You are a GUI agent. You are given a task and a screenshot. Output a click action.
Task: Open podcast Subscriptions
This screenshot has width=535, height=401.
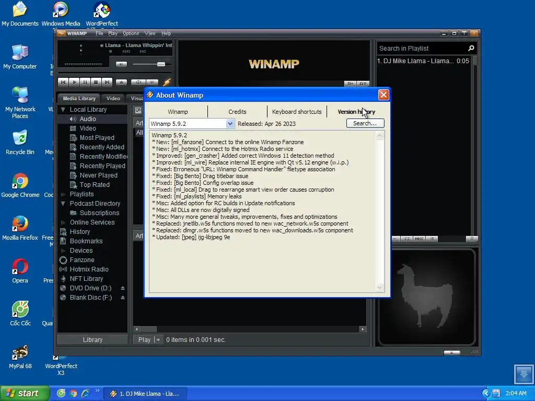(99, 213)
